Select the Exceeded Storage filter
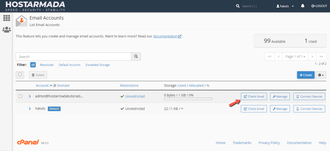Image resolution: width=330 pixels, height=151 pixels. (x=98, y=65)
